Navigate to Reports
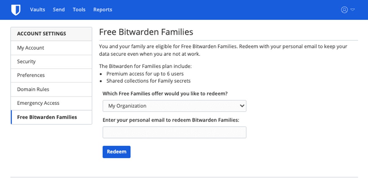The height and width of the screenshot is (185, 368). [103, 10]
